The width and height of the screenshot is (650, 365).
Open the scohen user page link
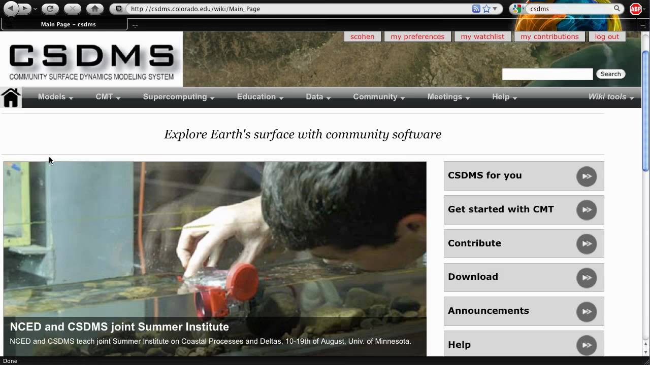coord(362,36)
